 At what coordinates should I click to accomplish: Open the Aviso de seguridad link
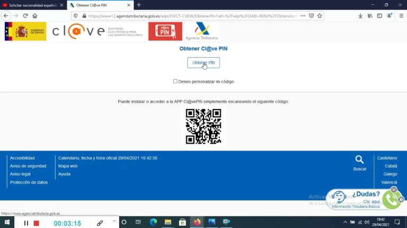(x=28, y=166)
